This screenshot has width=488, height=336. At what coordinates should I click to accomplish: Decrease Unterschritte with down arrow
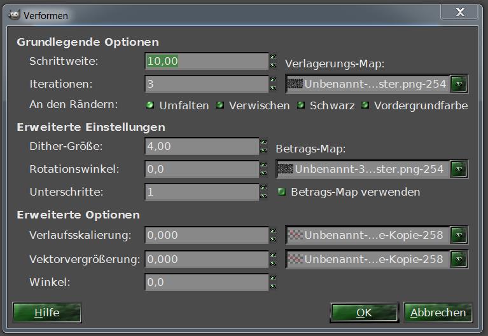point(263,196)
